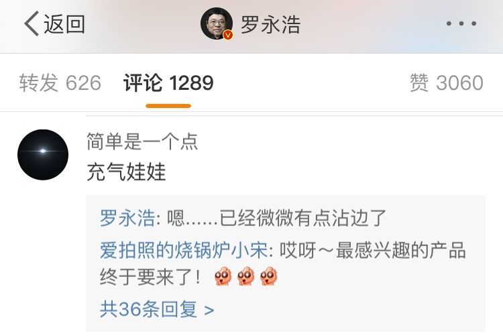Tap the orange V verified badge
The height and width of the screenshot is (336, 503).
(x=228, y=35)
